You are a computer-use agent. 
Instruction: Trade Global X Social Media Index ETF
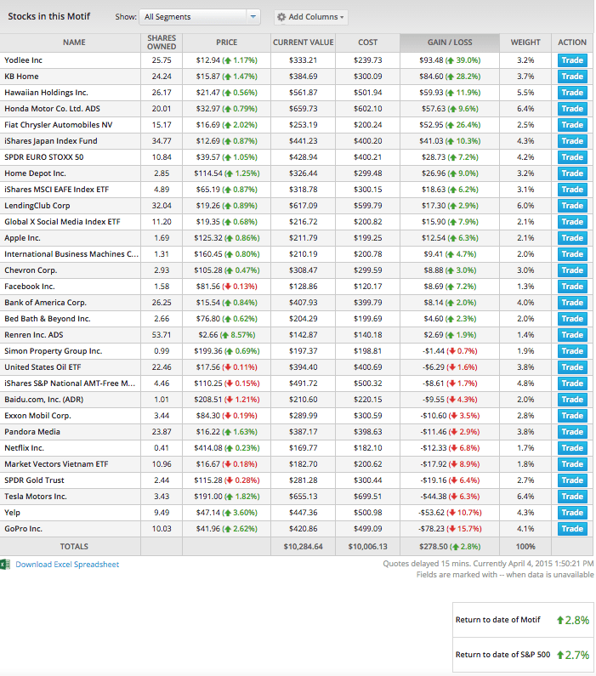click(572, 222)
